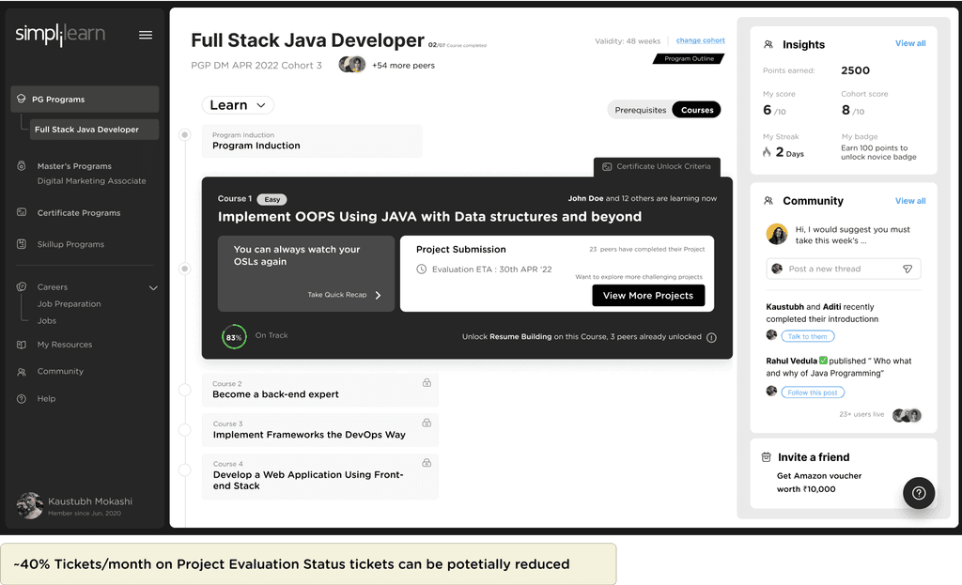962x585 pixels.
Task: Click the peers avatars beside +54 more peers
Action: [x=352, y=65]
